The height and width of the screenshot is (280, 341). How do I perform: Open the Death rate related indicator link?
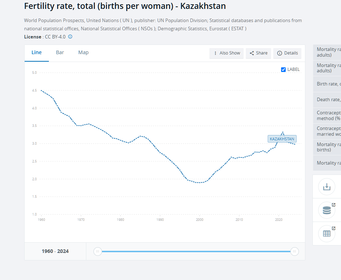(327, 99)
